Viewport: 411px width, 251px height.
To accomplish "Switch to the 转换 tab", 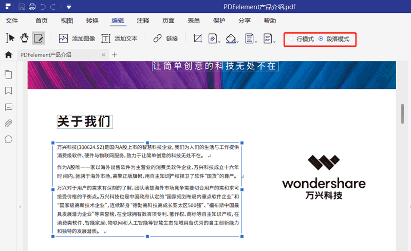I will coord(92,21).
